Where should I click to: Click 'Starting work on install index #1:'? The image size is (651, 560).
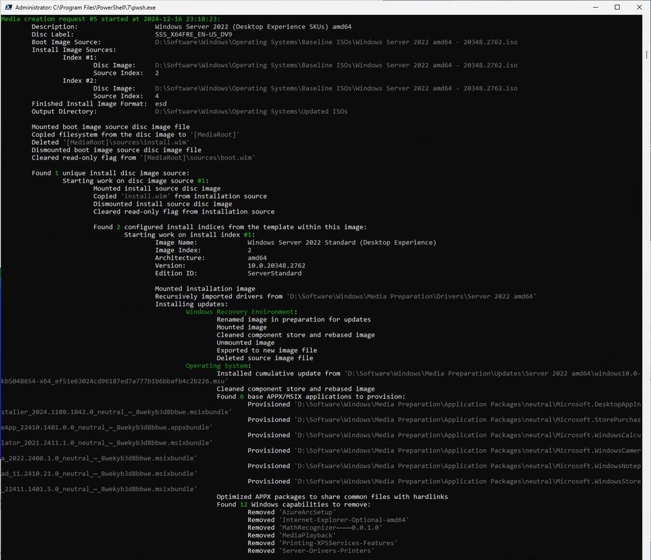189,234
